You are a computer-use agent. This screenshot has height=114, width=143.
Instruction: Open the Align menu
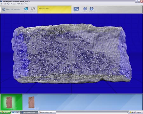(8, 4)
